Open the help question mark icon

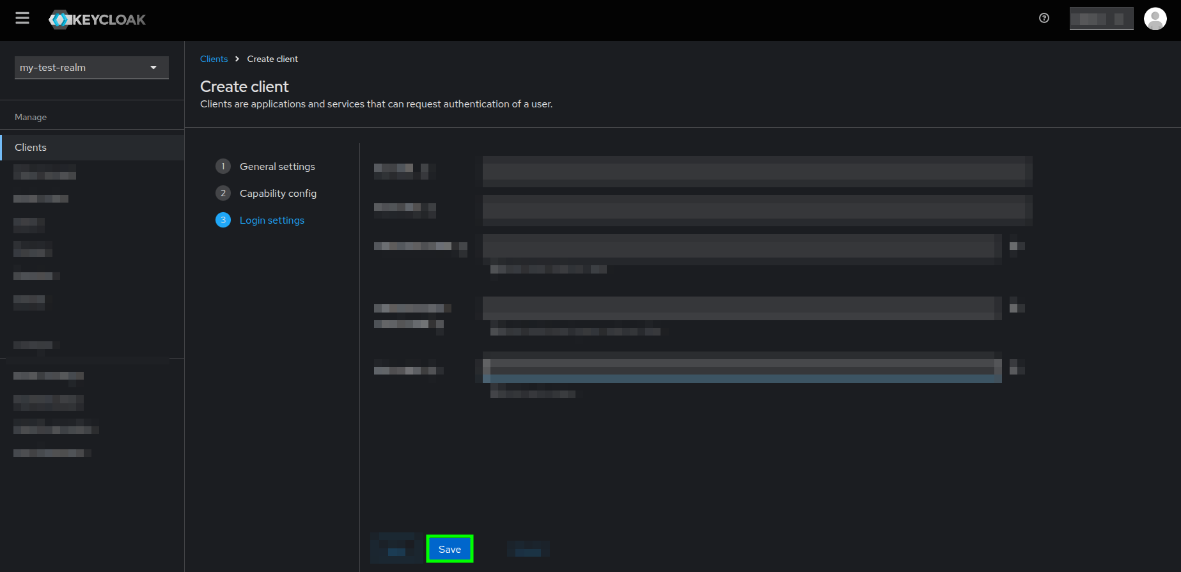click(x=1044, y=18)
